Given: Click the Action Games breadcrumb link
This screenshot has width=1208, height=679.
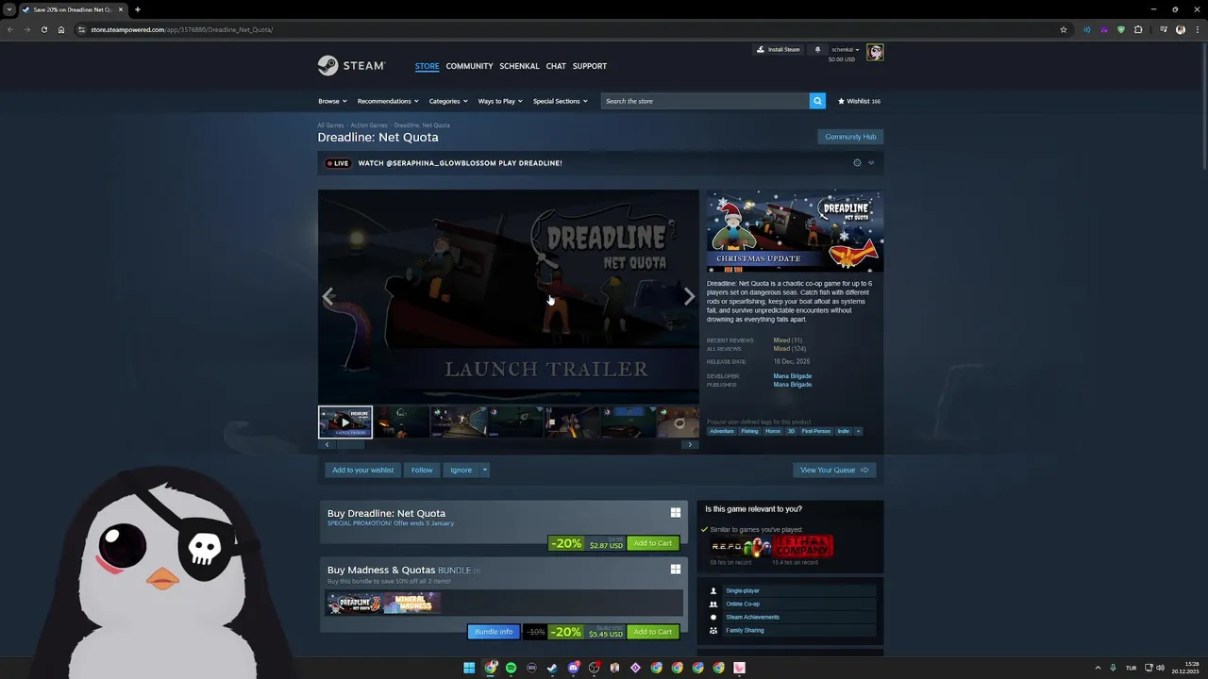Looking at the screenshot, I should coord(369,125).
